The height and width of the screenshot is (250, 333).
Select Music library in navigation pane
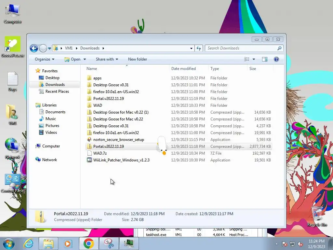coord(50,118)
